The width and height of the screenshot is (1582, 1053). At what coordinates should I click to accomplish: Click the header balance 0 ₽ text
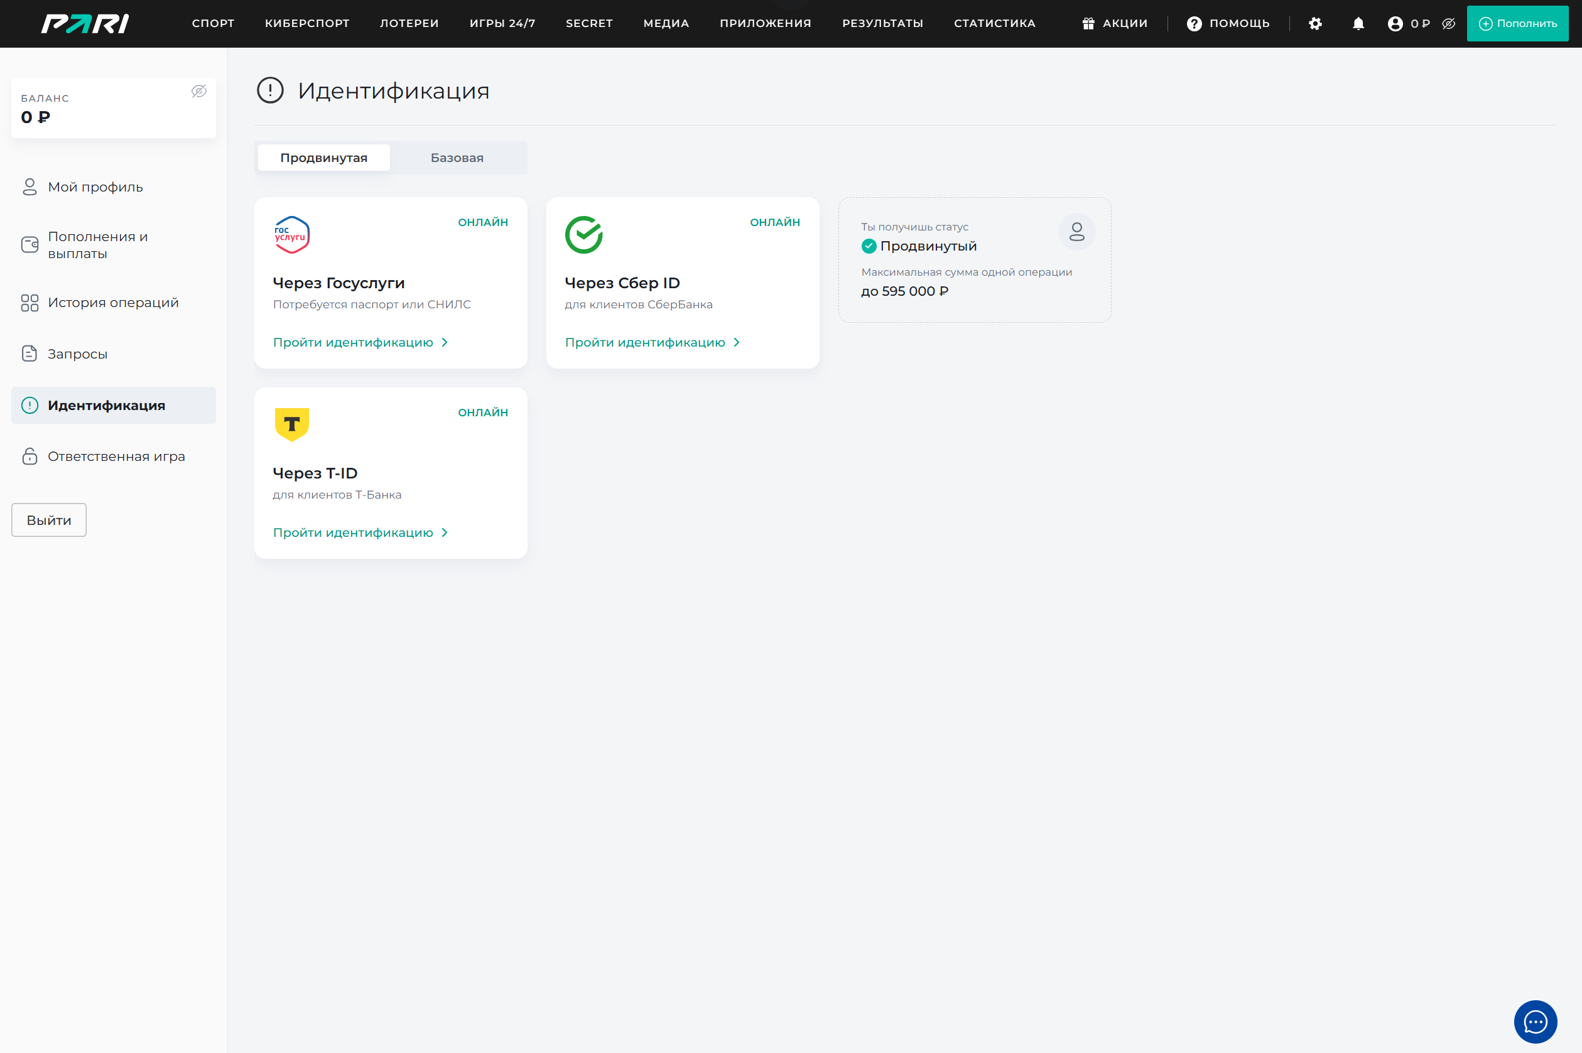[1420, 23]
